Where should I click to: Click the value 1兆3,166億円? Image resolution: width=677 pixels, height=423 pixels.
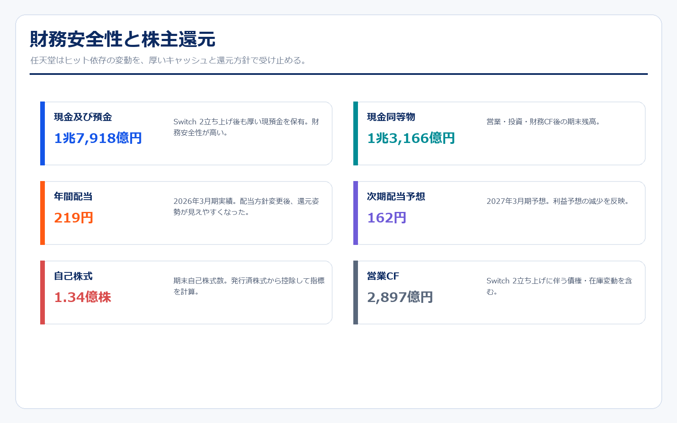pos(411,138)
